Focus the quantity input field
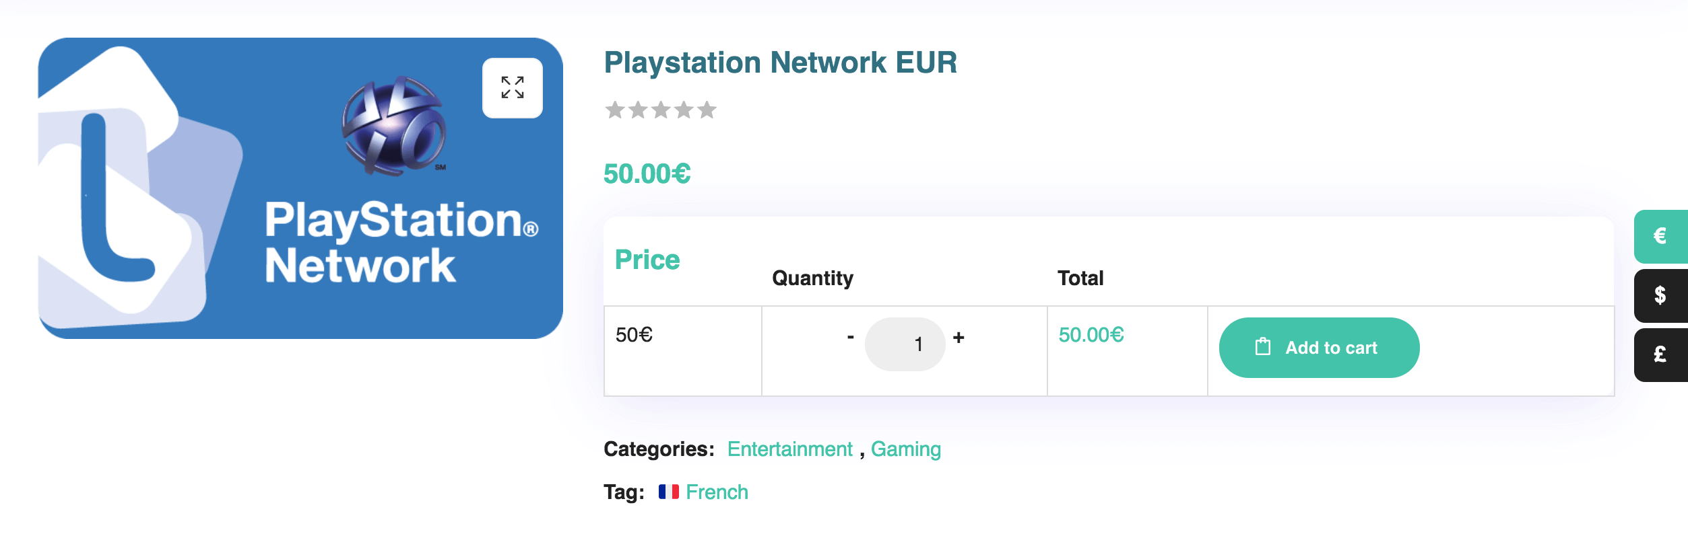 (x=905, y=344)
